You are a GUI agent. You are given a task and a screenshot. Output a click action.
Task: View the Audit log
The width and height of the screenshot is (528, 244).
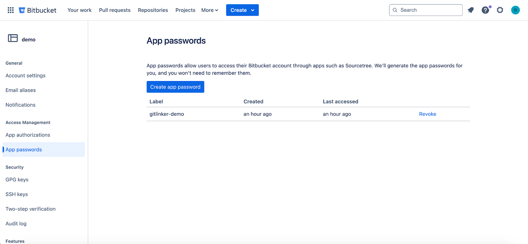(16, 224)
